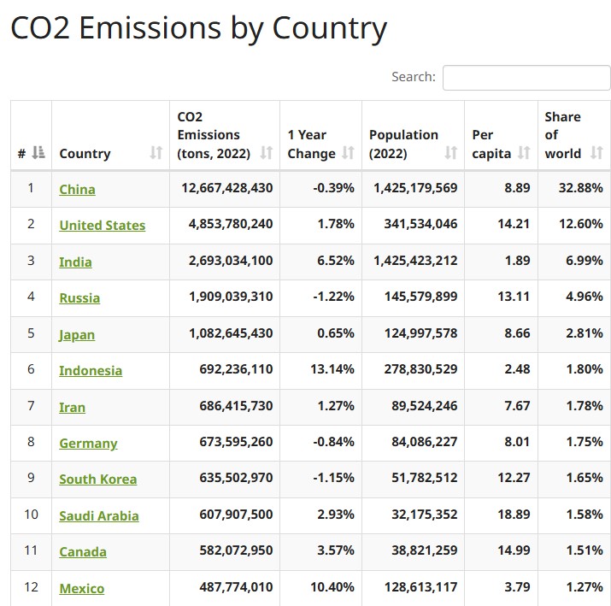Open the Russia country link

(79, 298)
